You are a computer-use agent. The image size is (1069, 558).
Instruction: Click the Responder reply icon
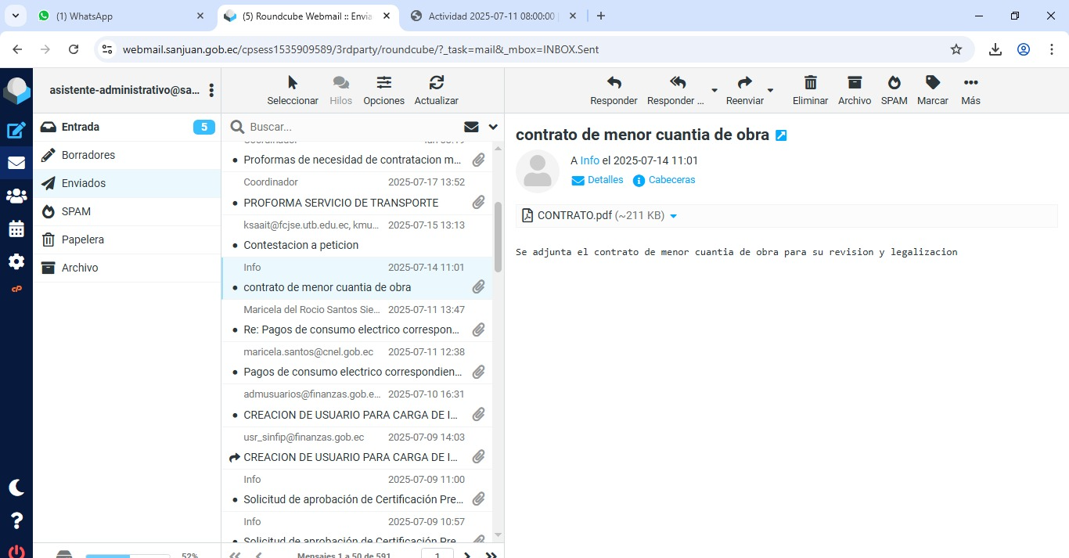(x=614, y=83)
